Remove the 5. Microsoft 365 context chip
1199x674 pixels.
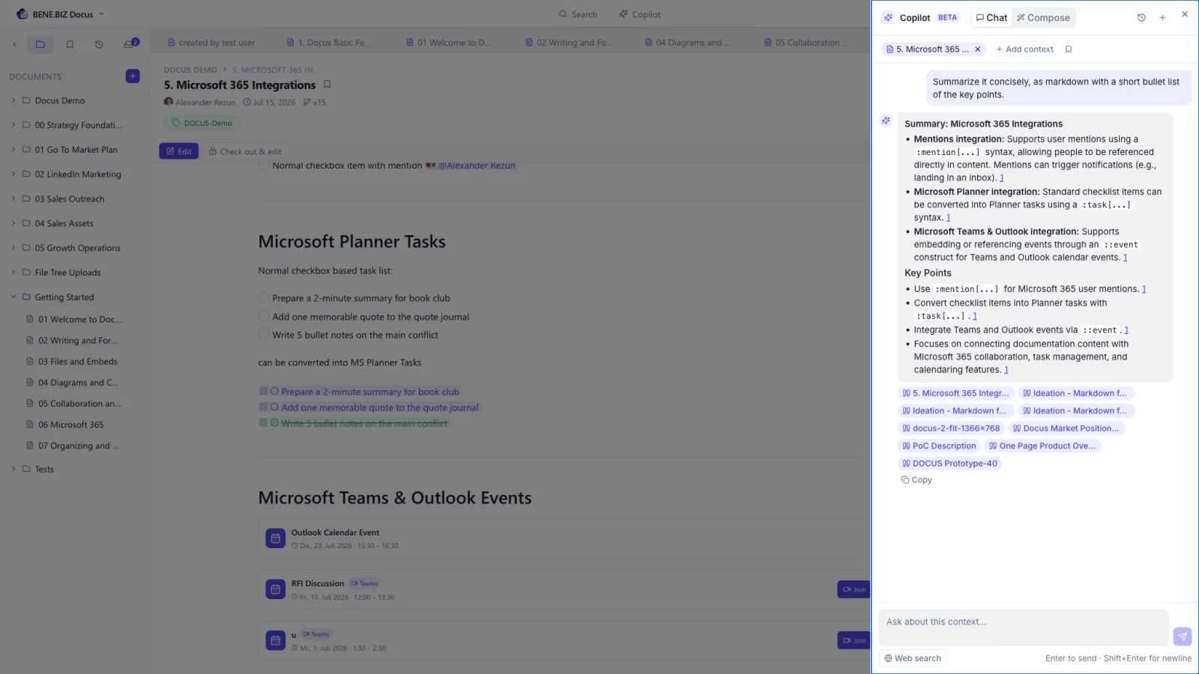(977, 49)
